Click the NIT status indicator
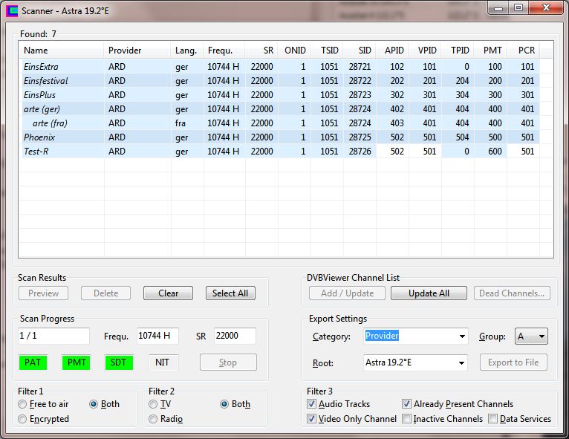Viewport: 569px width, 439px height. point(163,362)
